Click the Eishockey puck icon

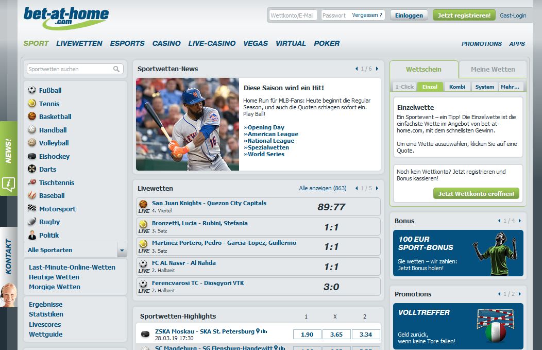coord(32,156)
